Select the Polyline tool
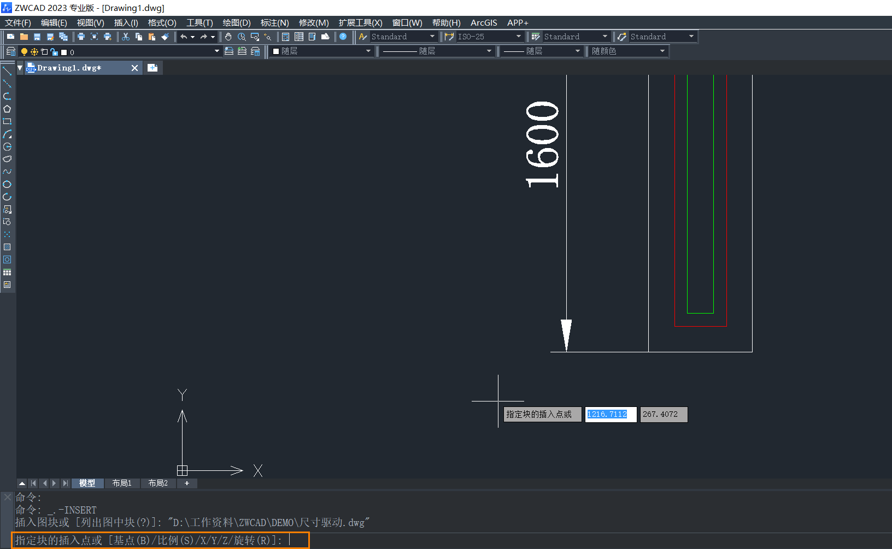892x549 pixels. coord(7,96)
